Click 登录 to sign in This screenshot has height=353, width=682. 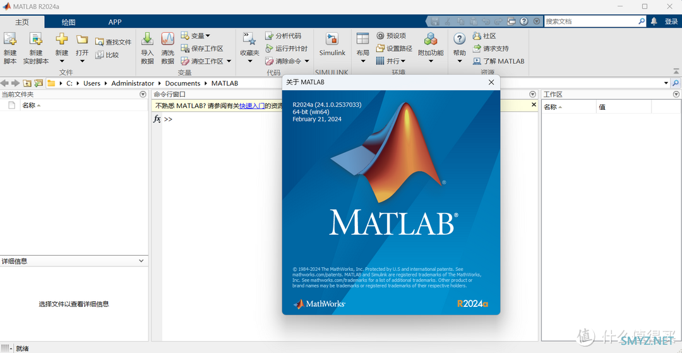click(671, 21)
